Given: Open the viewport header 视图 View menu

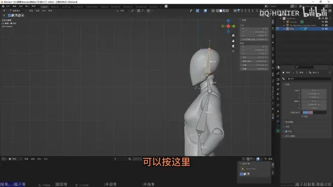Looking at the screenshot, I should coord(31,11).
